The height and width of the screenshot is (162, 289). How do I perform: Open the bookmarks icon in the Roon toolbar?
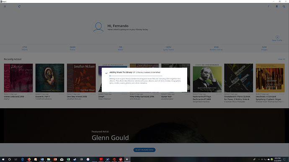point(277,6)
